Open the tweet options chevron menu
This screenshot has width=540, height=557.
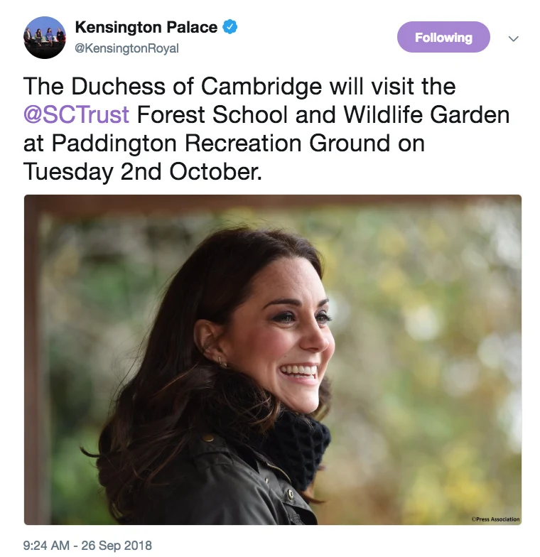point(514,38)
